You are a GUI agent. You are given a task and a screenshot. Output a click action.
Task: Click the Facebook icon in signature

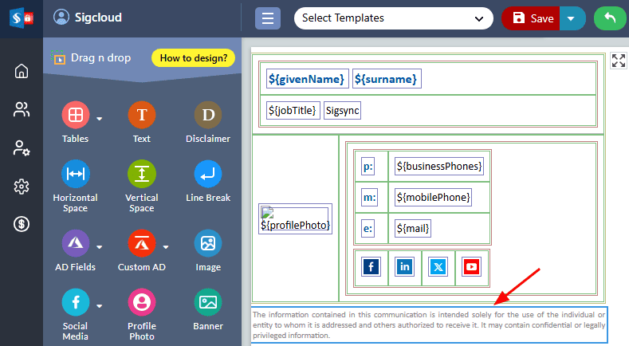click(x=371, y=267)
